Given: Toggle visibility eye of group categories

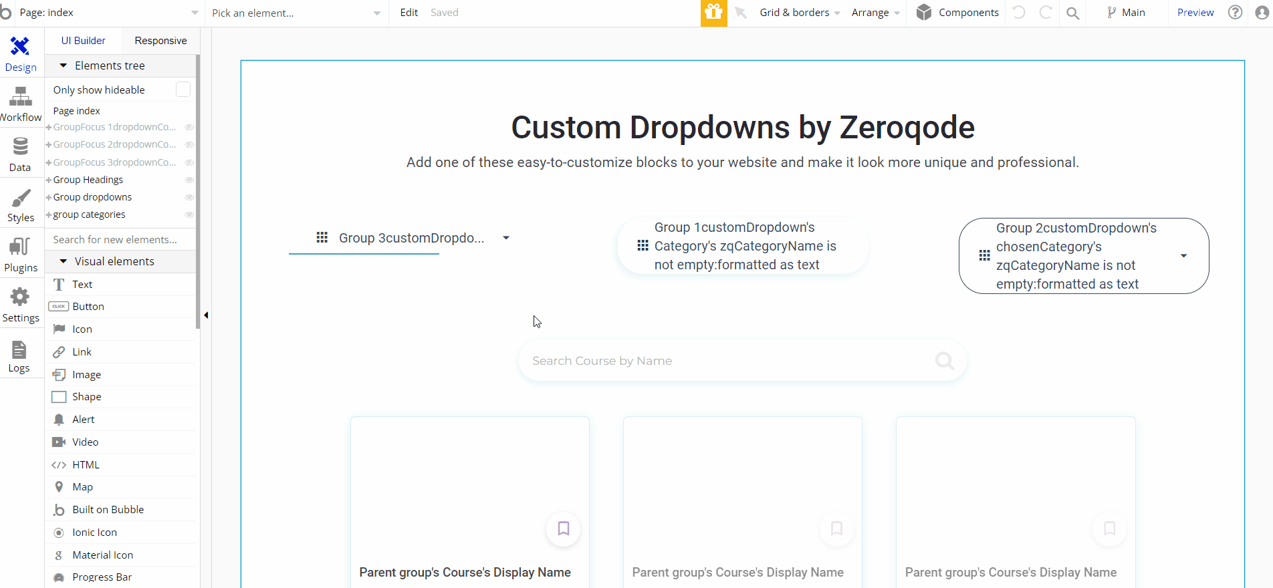Looking at the screenshot, I should click(x=189, y=214).
